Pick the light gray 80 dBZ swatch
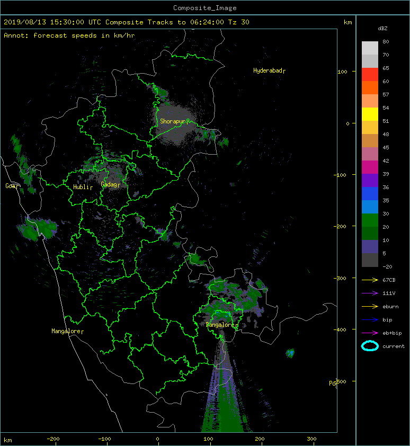Screen dimensions: 410x446 (370, 48)
